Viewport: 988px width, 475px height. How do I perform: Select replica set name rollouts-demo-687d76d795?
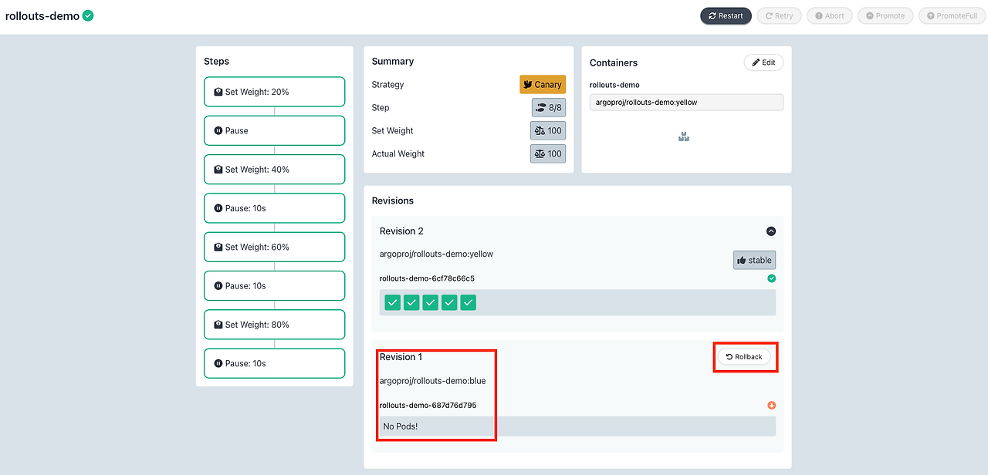tap(428, 406)
